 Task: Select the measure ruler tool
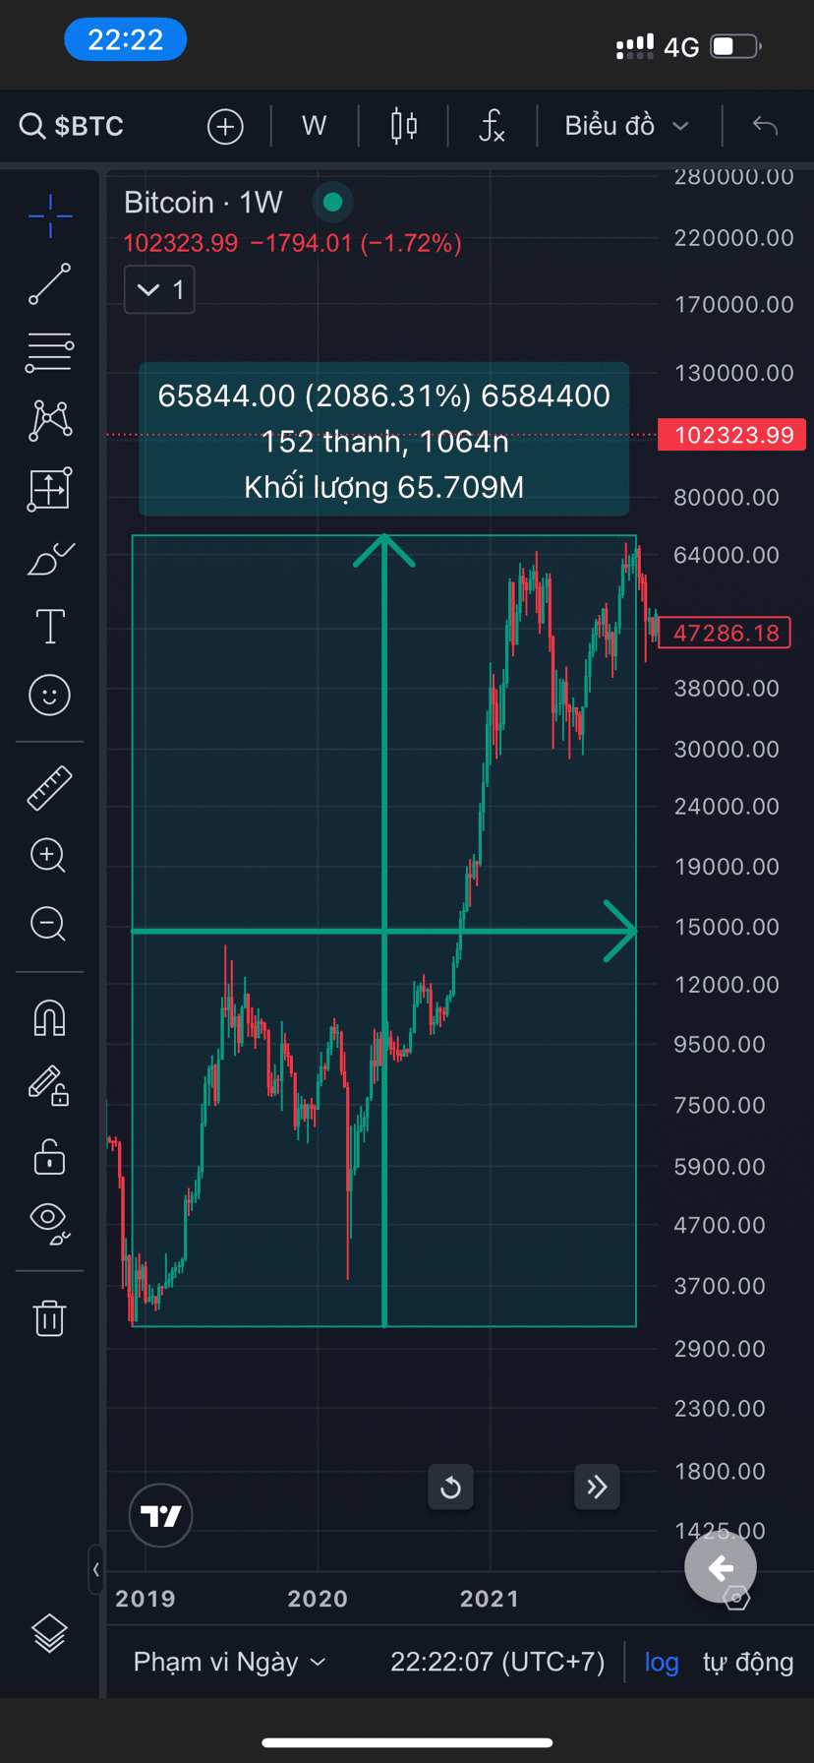[x=49, y=787]
